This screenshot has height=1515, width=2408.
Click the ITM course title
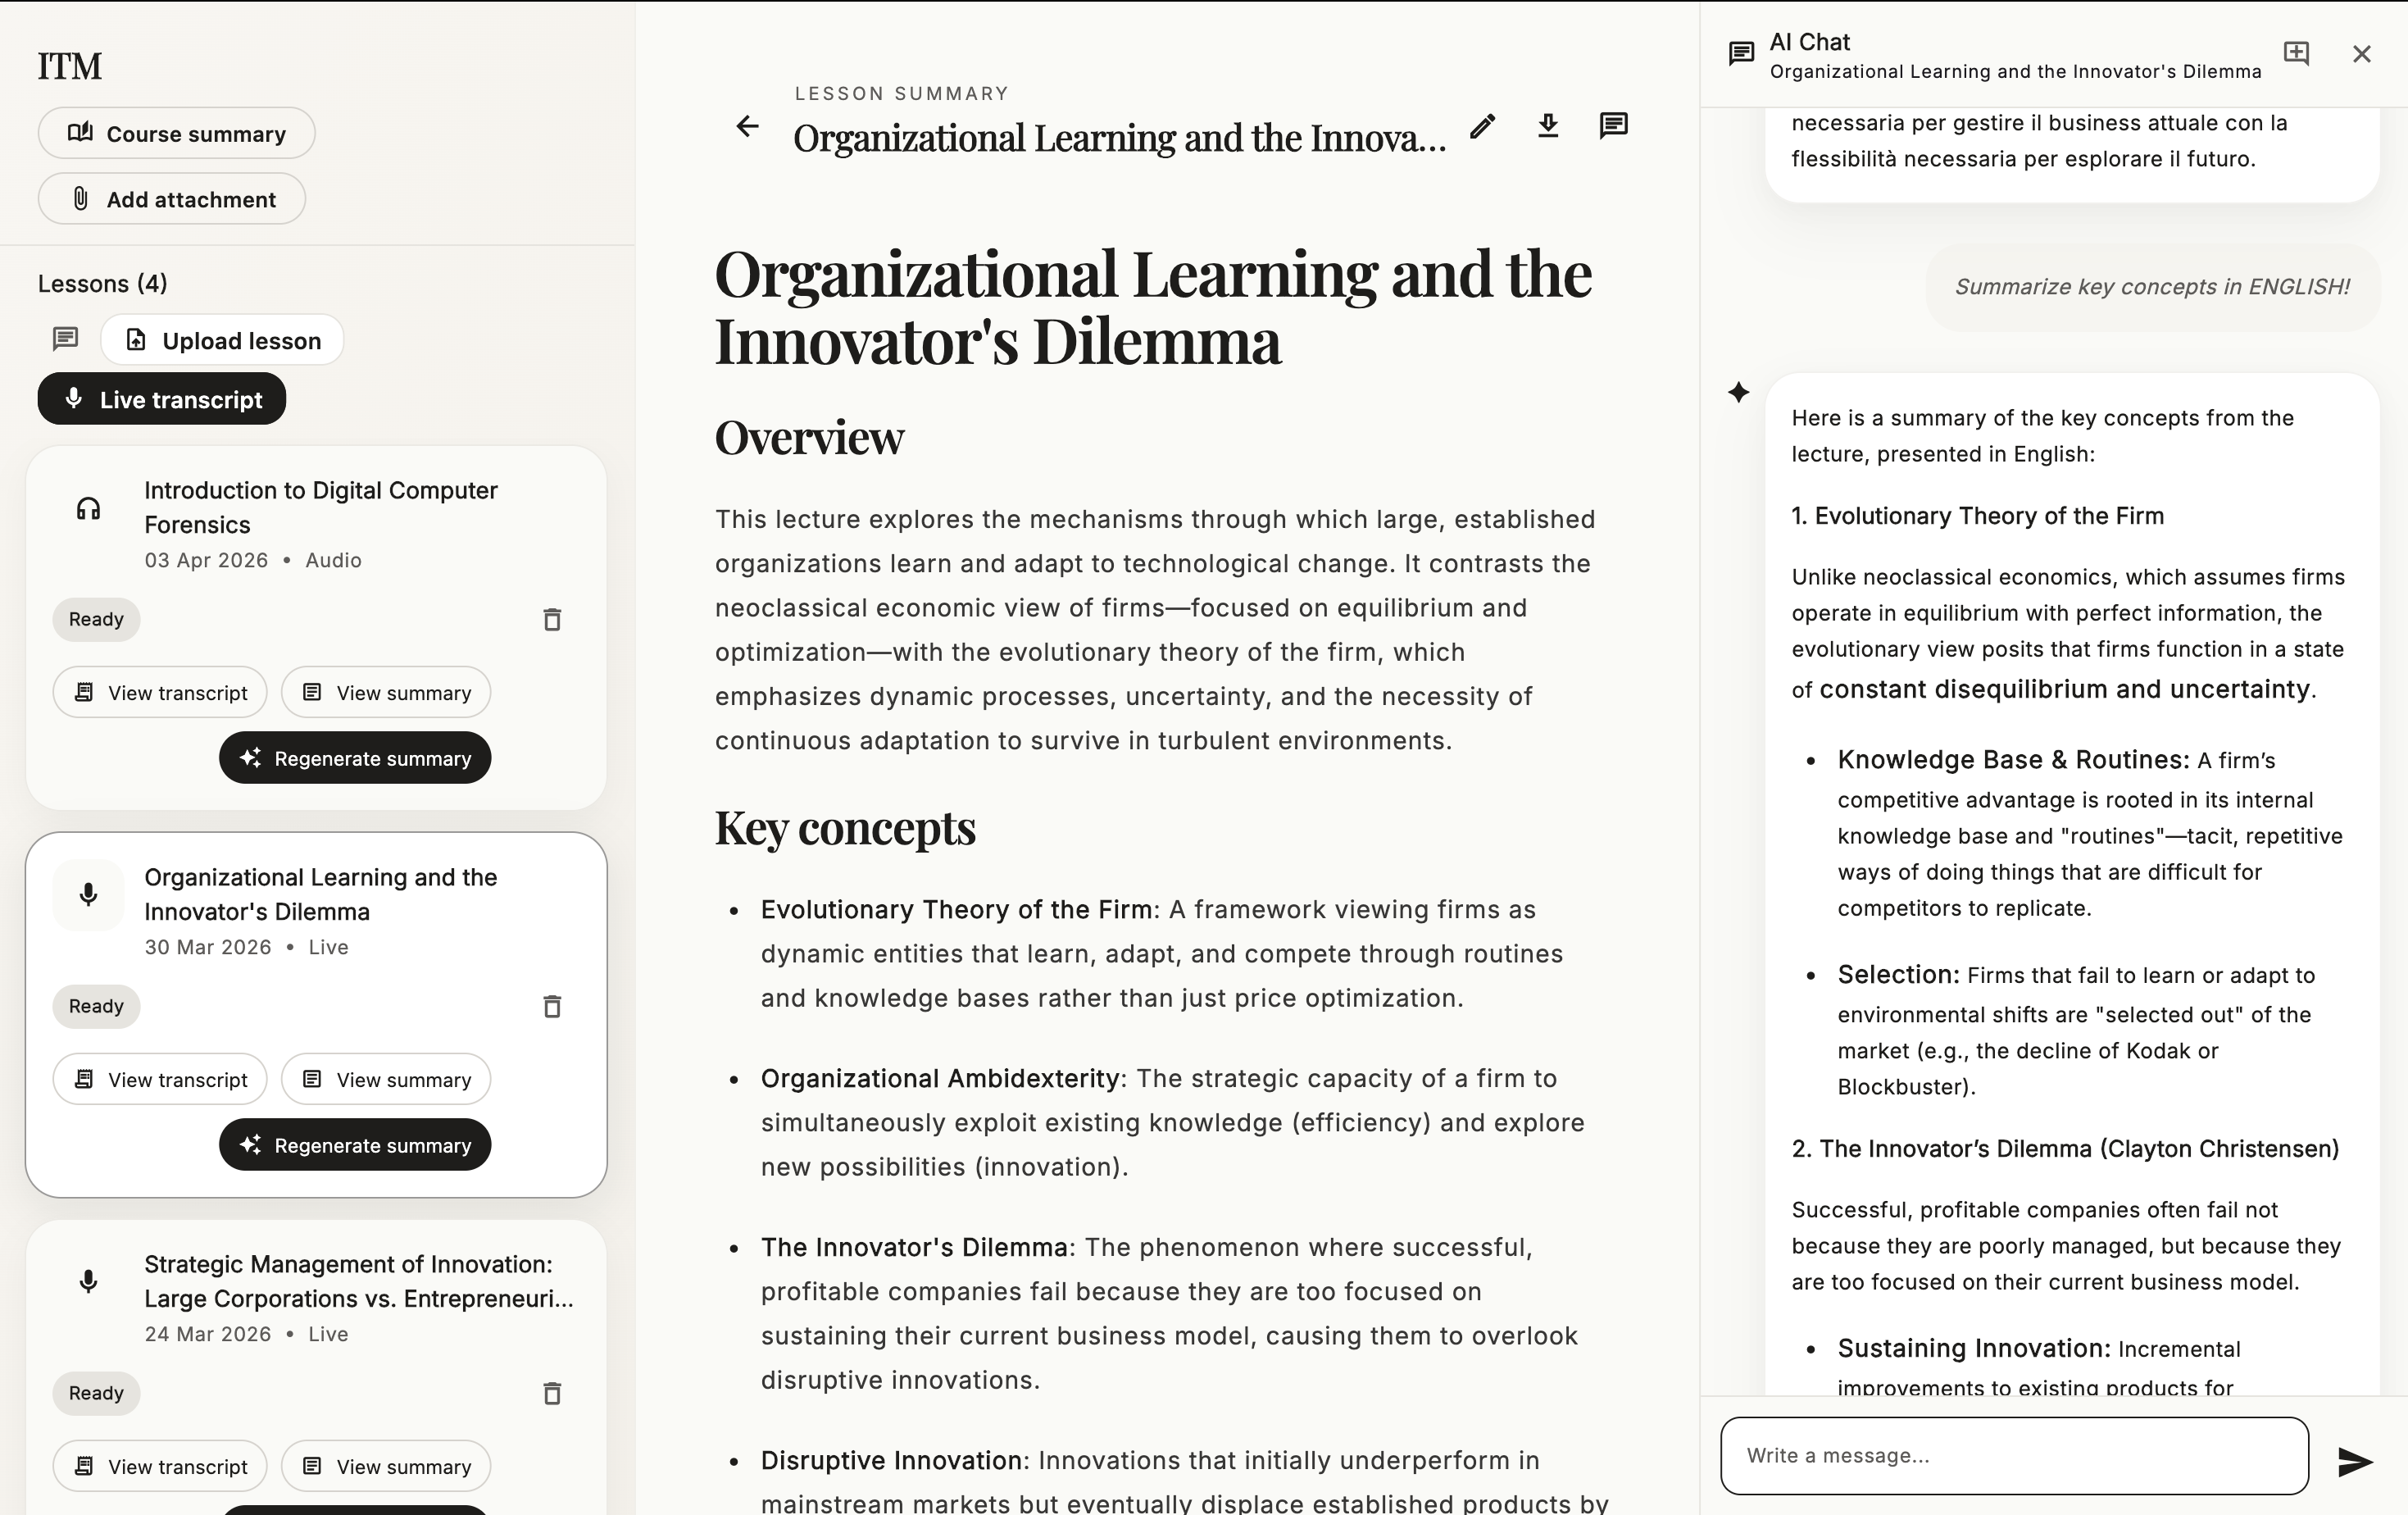pyautogui.click(x=70, y=66)
